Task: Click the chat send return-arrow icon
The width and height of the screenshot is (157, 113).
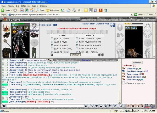Action: pos(86,106)
